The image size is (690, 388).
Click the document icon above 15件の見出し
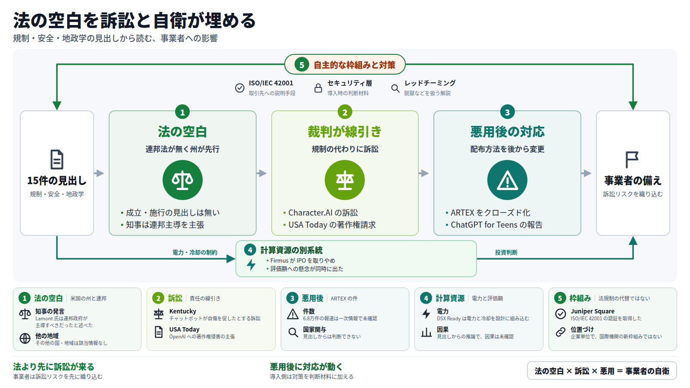[x=57, y=160]
